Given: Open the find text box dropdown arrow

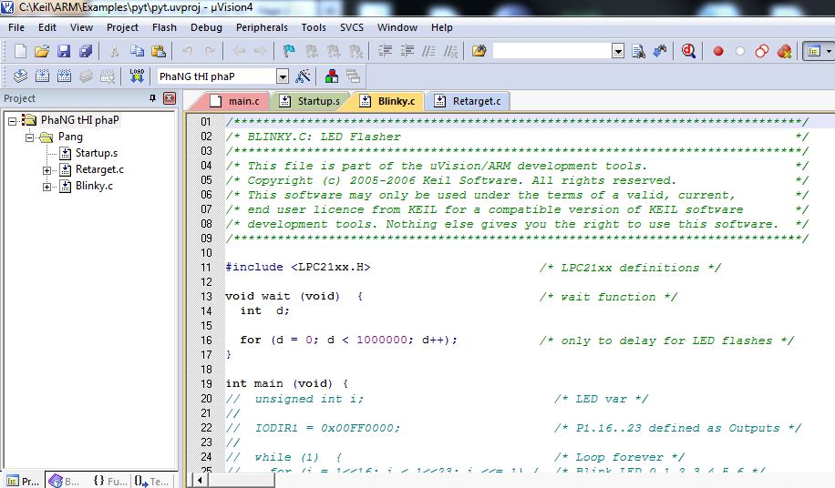Looking at the screenshot, I should pos(618,52).
